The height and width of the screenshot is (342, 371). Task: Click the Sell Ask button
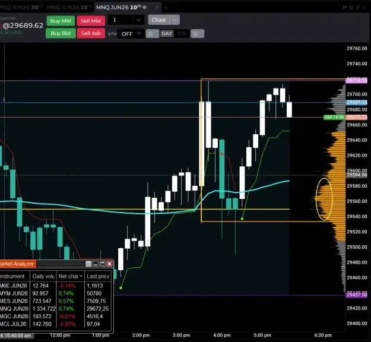[x=91, y=33]
